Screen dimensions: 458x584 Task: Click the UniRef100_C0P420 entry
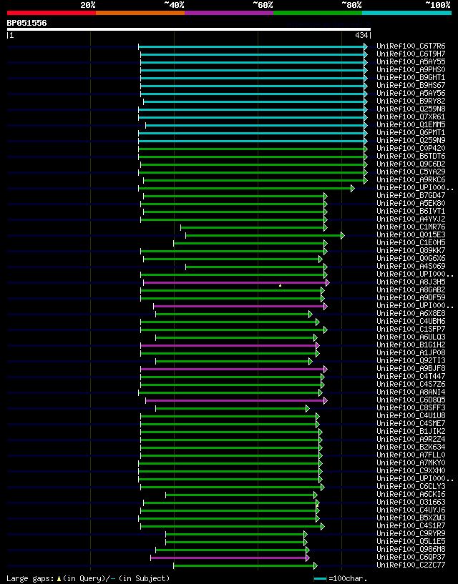point(411,148)
